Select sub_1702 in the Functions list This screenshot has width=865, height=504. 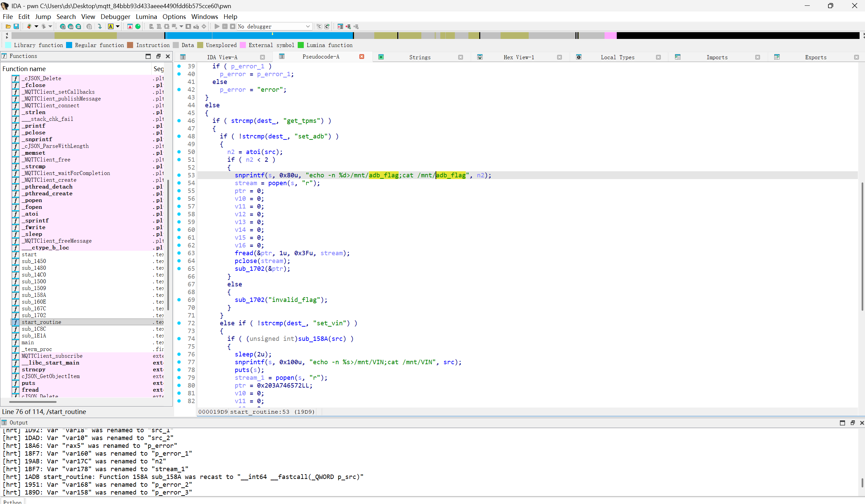[34, 315]
